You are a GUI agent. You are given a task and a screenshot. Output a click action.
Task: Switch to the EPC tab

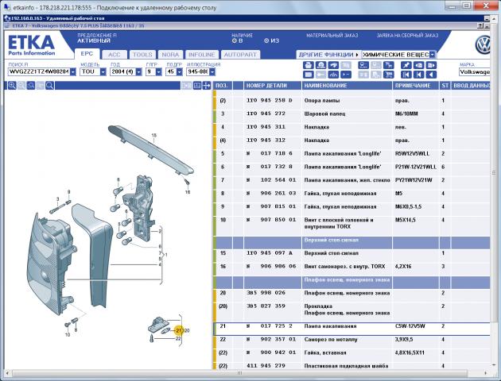click(87, 54)
